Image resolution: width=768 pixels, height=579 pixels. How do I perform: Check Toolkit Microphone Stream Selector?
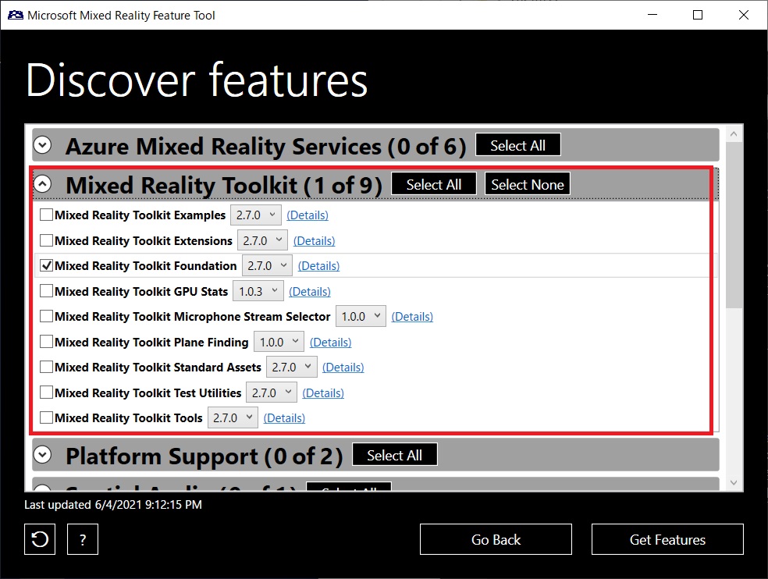pos(47,316)
